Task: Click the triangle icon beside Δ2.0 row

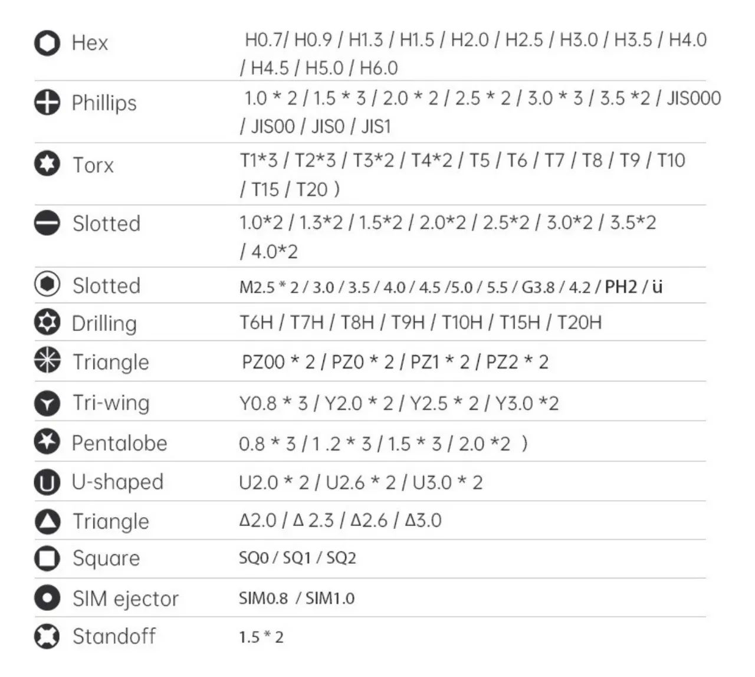Action: [x=47, y=521]
